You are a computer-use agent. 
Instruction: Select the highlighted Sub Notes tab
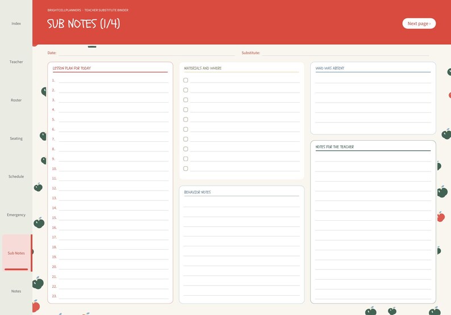point(16,253)
